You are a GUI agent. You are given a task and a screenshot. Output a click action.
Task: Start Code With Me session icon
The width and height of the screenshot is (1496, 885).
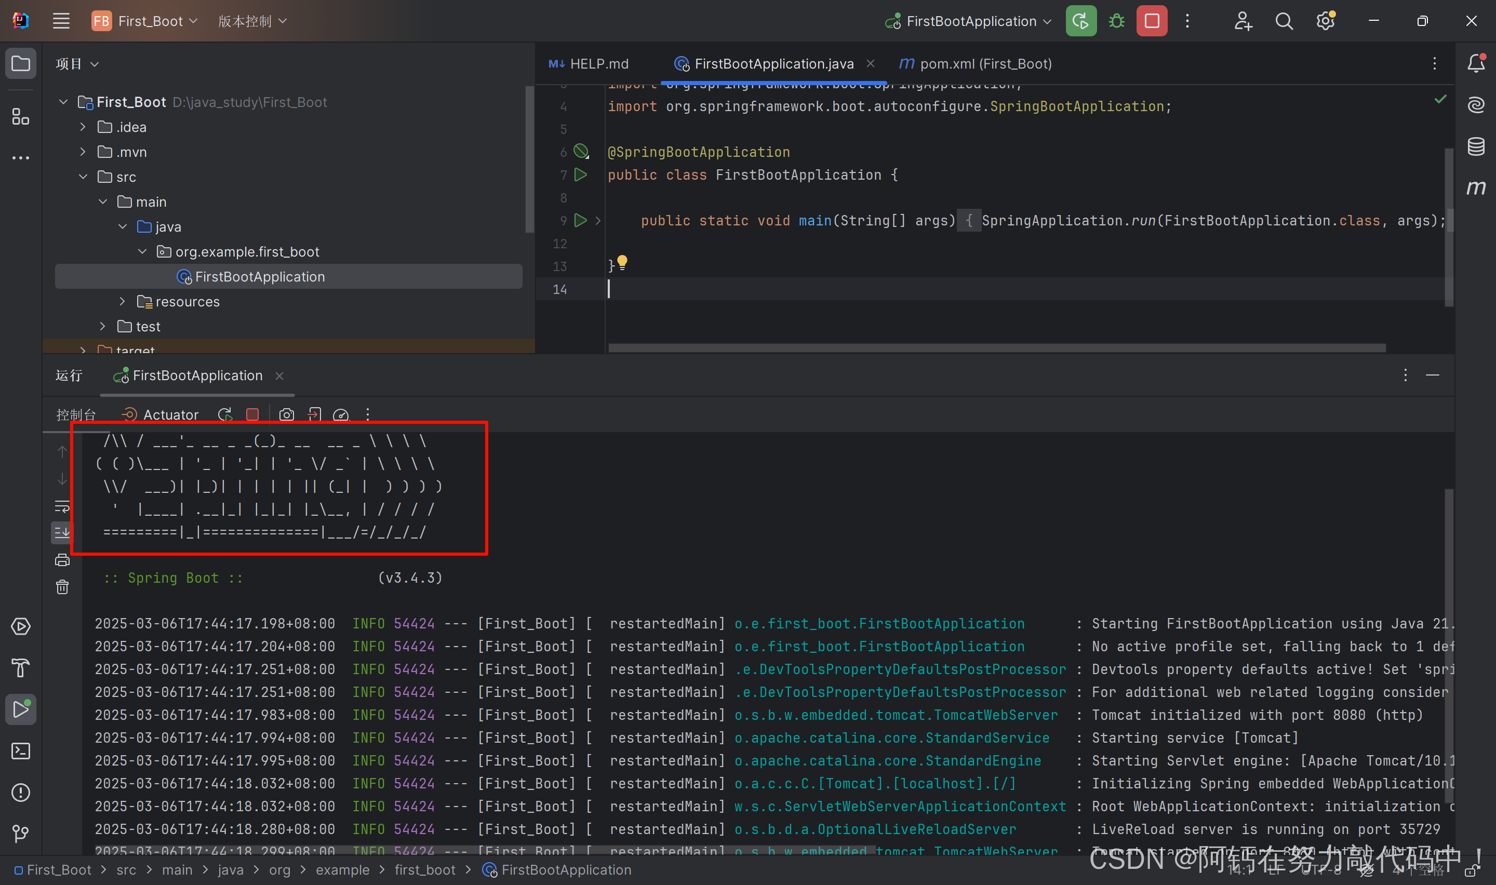tap(1242, 20)
